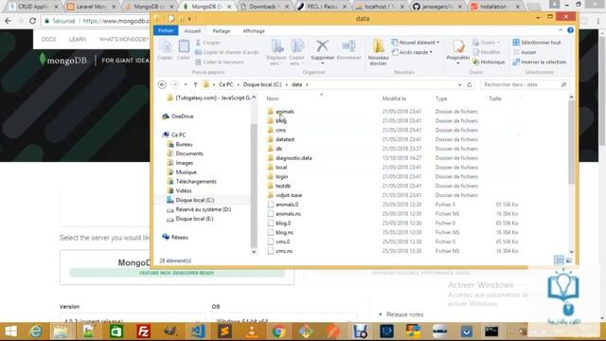Open FileZilla from taskbar

143,332
